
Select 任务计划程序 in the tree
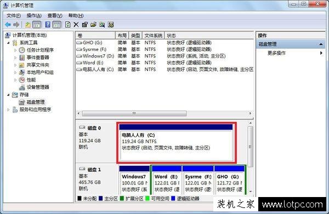pos(40,50)
